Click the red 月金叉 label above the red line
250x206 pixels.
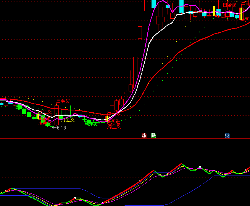63,101
